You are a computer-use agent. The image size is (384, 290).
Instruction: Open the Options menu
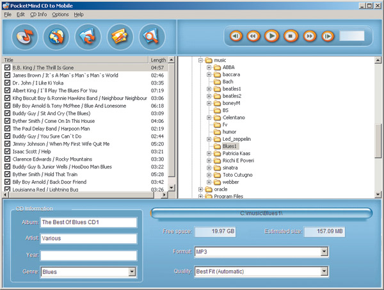tap(60, 14)
